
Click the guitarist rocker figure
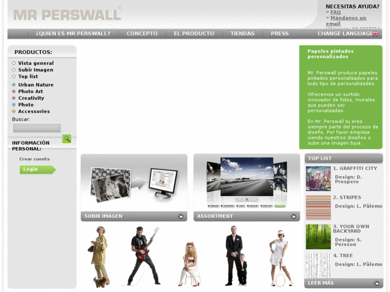click(x=144, y=256)
